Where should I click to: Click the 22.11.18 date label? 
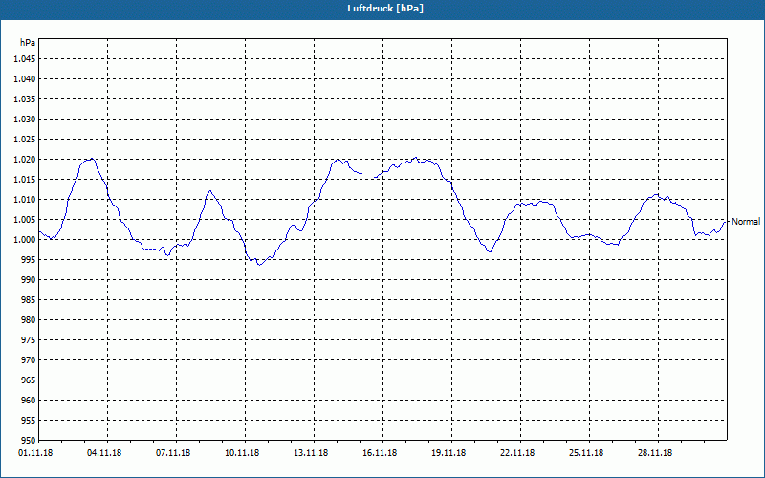tap(517, 452)
